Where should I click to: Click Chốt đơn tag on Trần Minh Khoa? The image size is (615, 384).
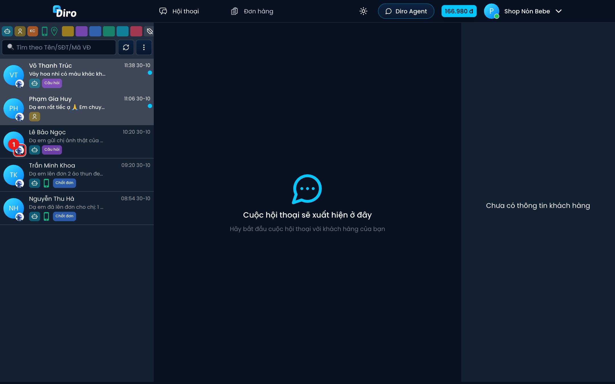[x=64, y=183]
